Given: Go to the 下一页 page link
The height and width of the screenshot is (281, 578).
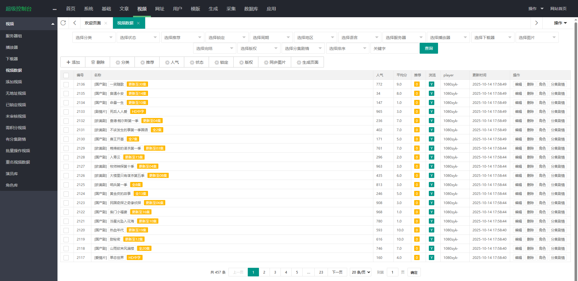Looking at the screenshot, I should (x=337, y=272).
